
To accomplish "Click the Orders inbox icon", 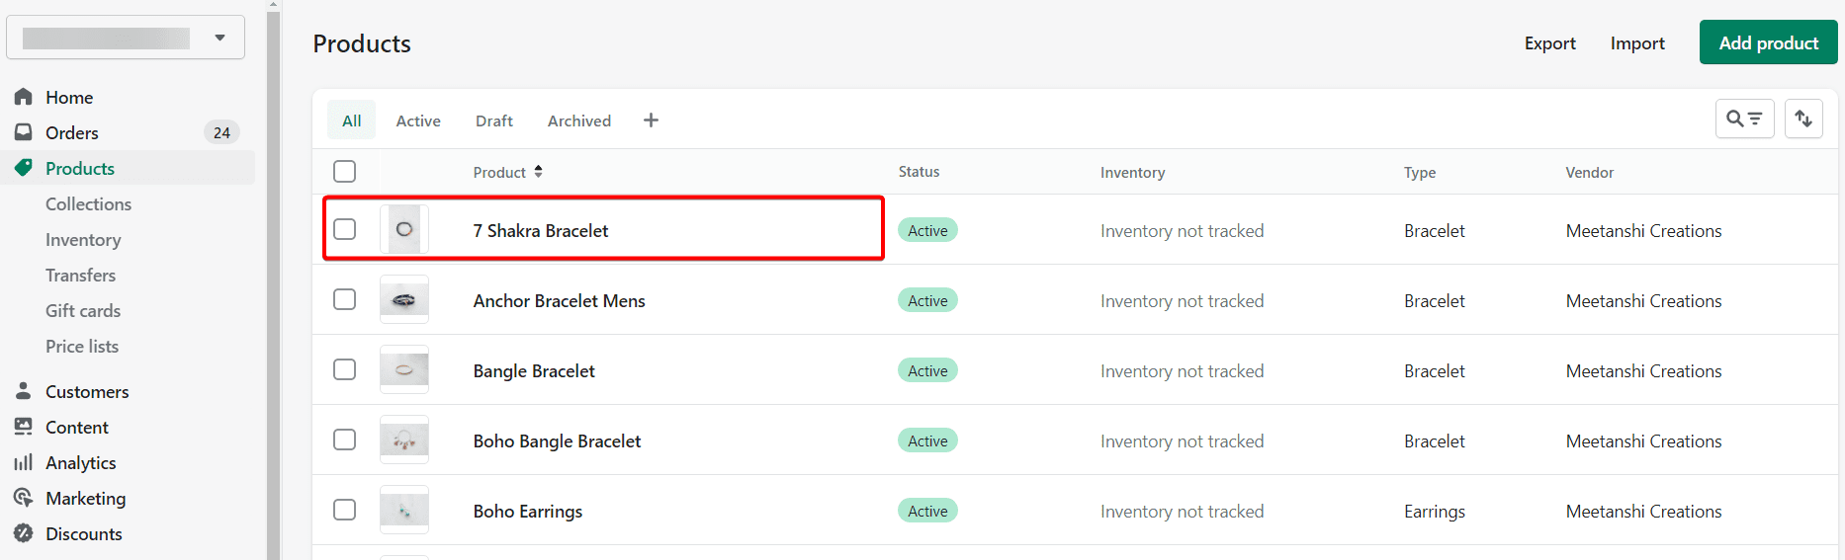I will (x=24, y=132).
